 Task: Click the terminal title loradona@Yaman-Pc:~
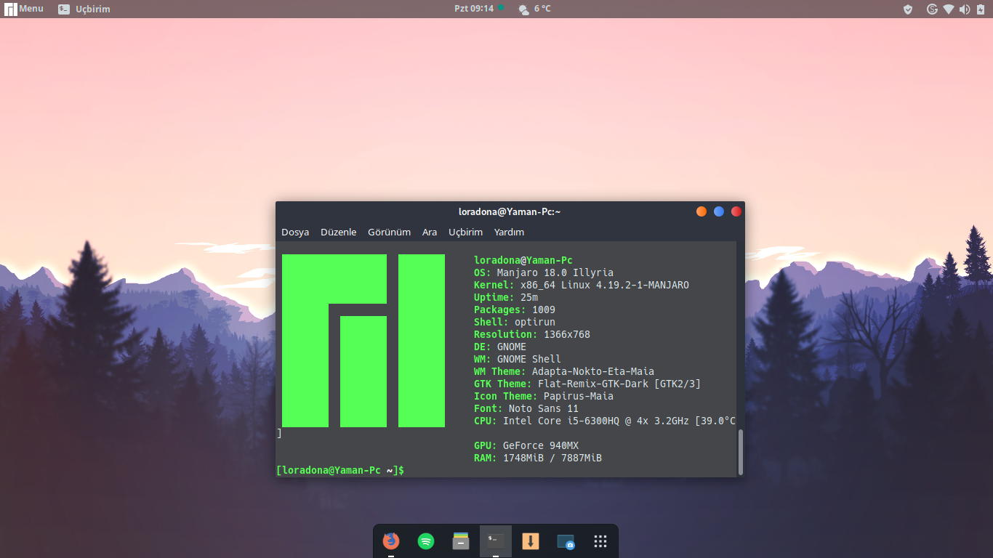coord(510,211)
